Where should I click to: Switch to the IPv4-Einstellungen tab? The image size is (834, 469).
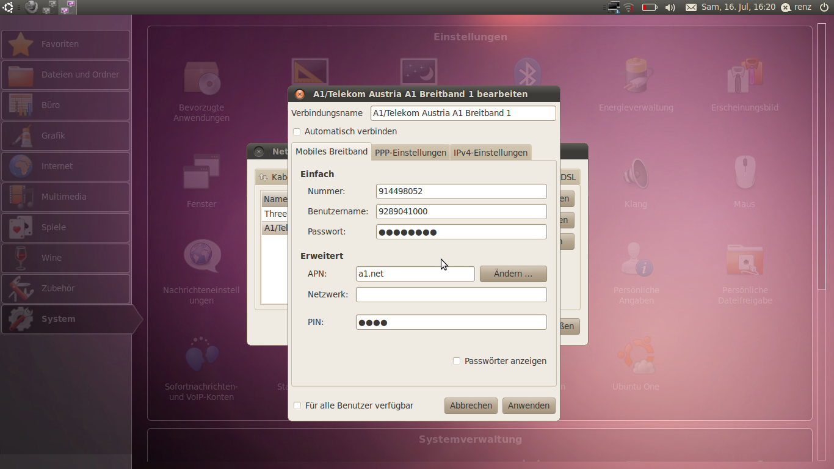click(x=490, y=153)
